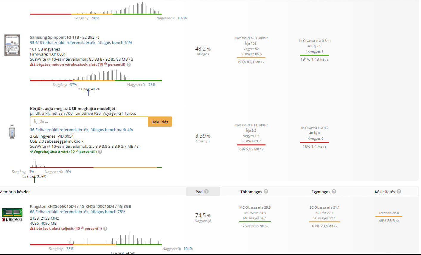Open help icon beside USB drive percentile note
The image size is (421, 255).
coord(100,152)
